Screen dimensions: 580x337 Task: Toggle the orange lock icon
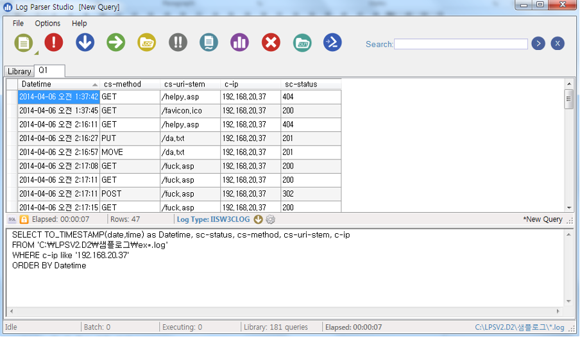click(x=24, y=220)
